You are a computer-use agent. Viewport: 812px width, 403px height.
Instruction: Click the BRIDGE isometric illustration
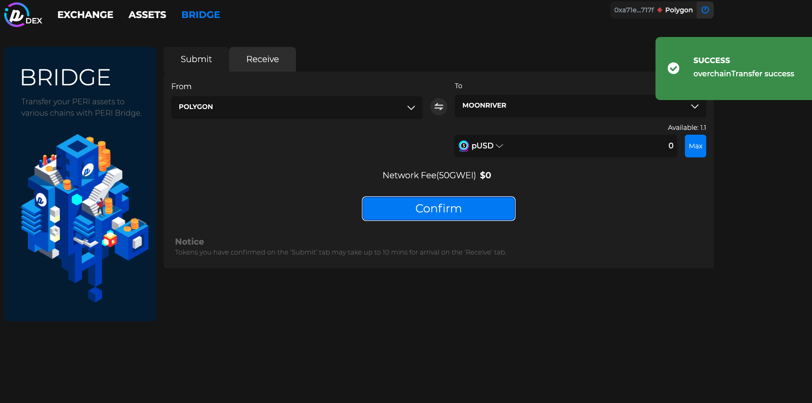(x=84, y=218)
